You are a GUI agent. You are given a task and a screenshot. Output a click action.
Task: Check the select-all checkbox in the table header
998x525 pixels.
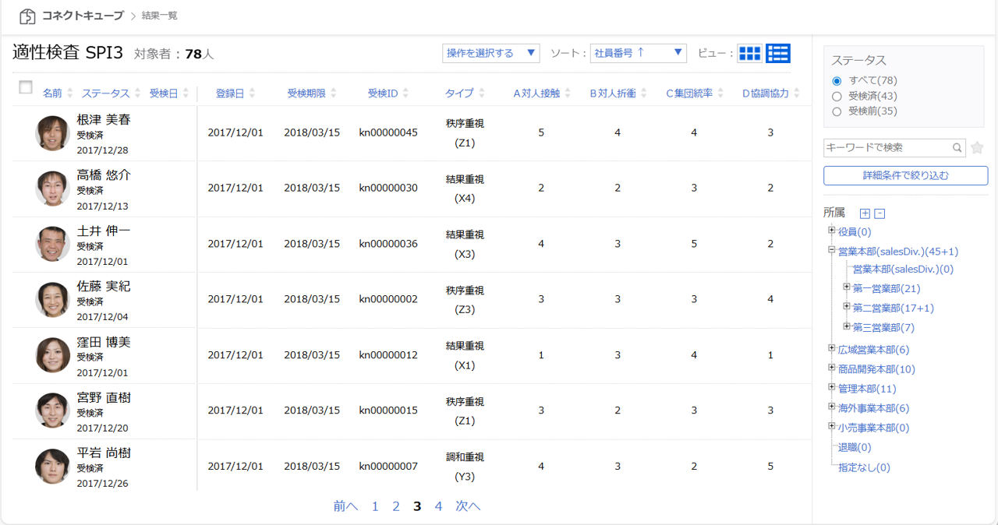click(25, 88)
